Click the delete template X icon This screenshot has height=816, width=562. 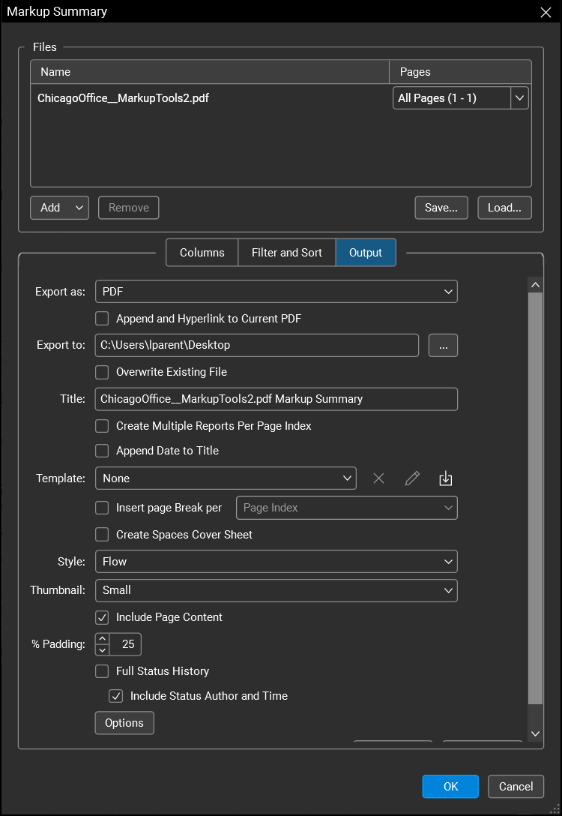tap(378, 478)
